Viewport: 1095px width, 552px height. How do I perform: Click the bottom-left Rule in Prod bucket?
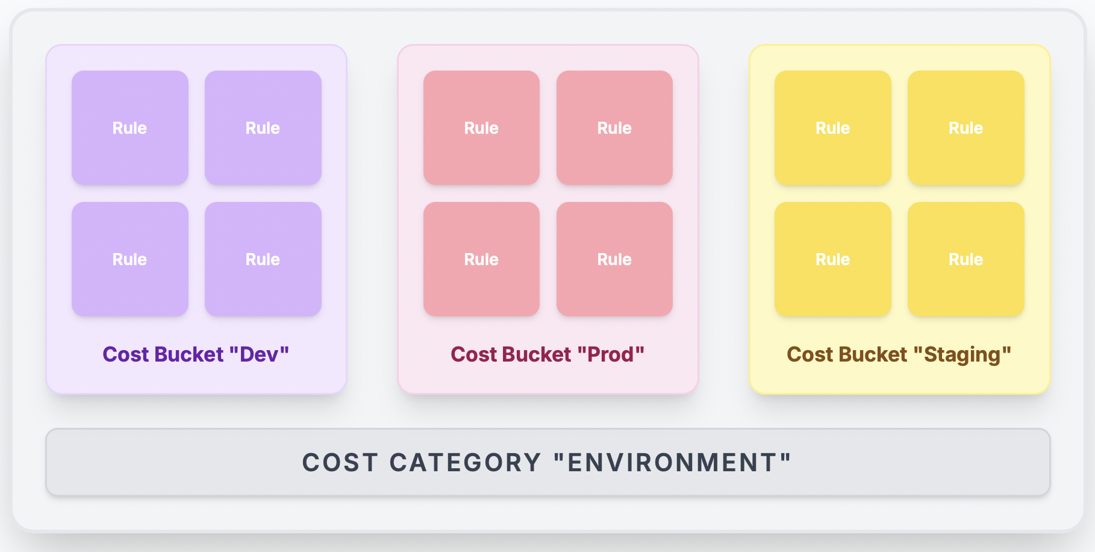tap(481, 259)
